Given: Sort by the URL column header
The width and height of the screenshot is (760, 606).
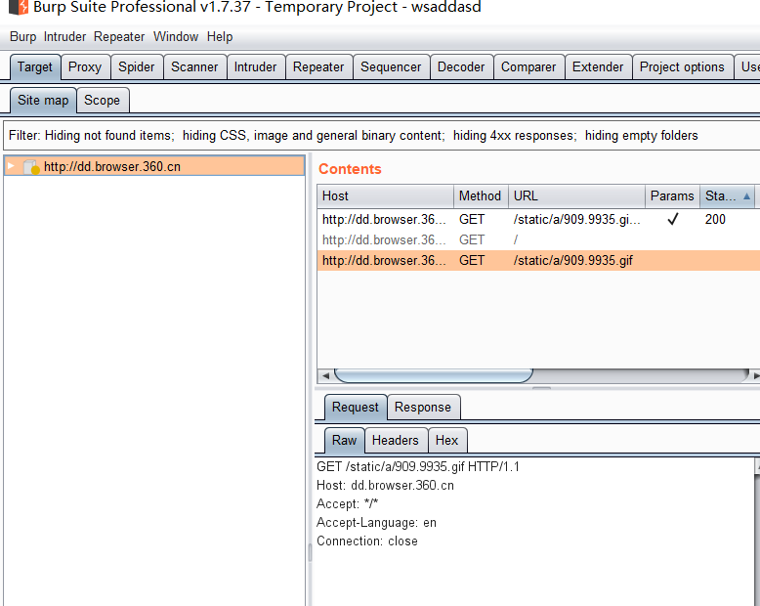Looking at the screenshot, I should click(x=576, y=196).
